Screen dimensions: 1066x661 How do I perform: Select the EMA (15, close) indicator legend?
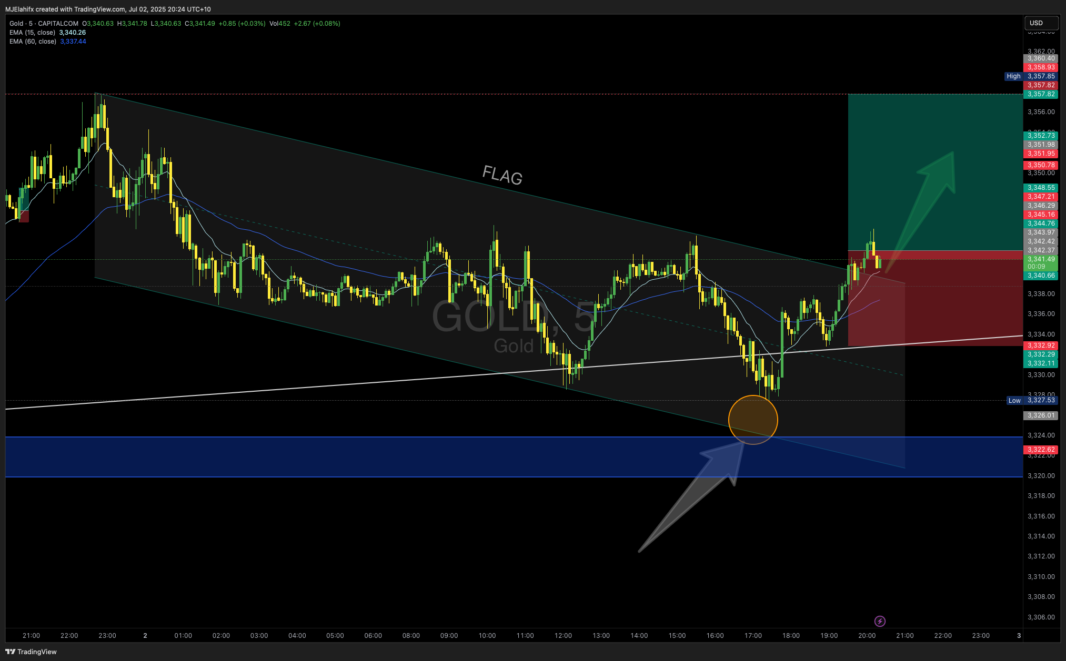pyautogui.click(x=32, y=33)
